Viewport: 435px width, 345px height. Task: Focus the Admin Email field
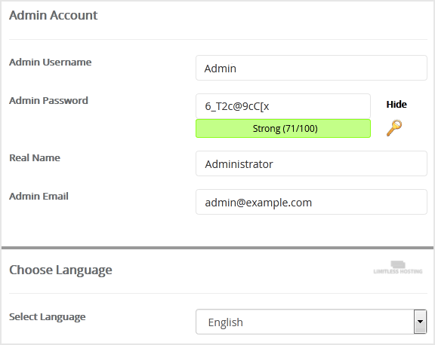(311, 202)
